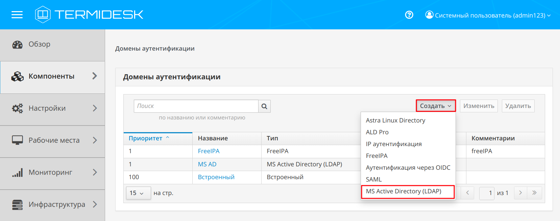
Task: Click the Настройки gears icon
Action: pyautogui.click(x=17, y=108)
